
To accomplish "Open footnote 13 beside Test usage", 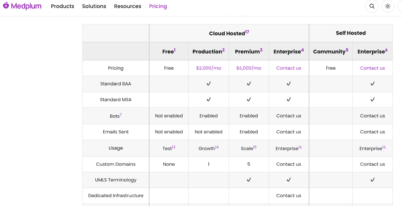I will pyautogui.click(x=174, y=147).
